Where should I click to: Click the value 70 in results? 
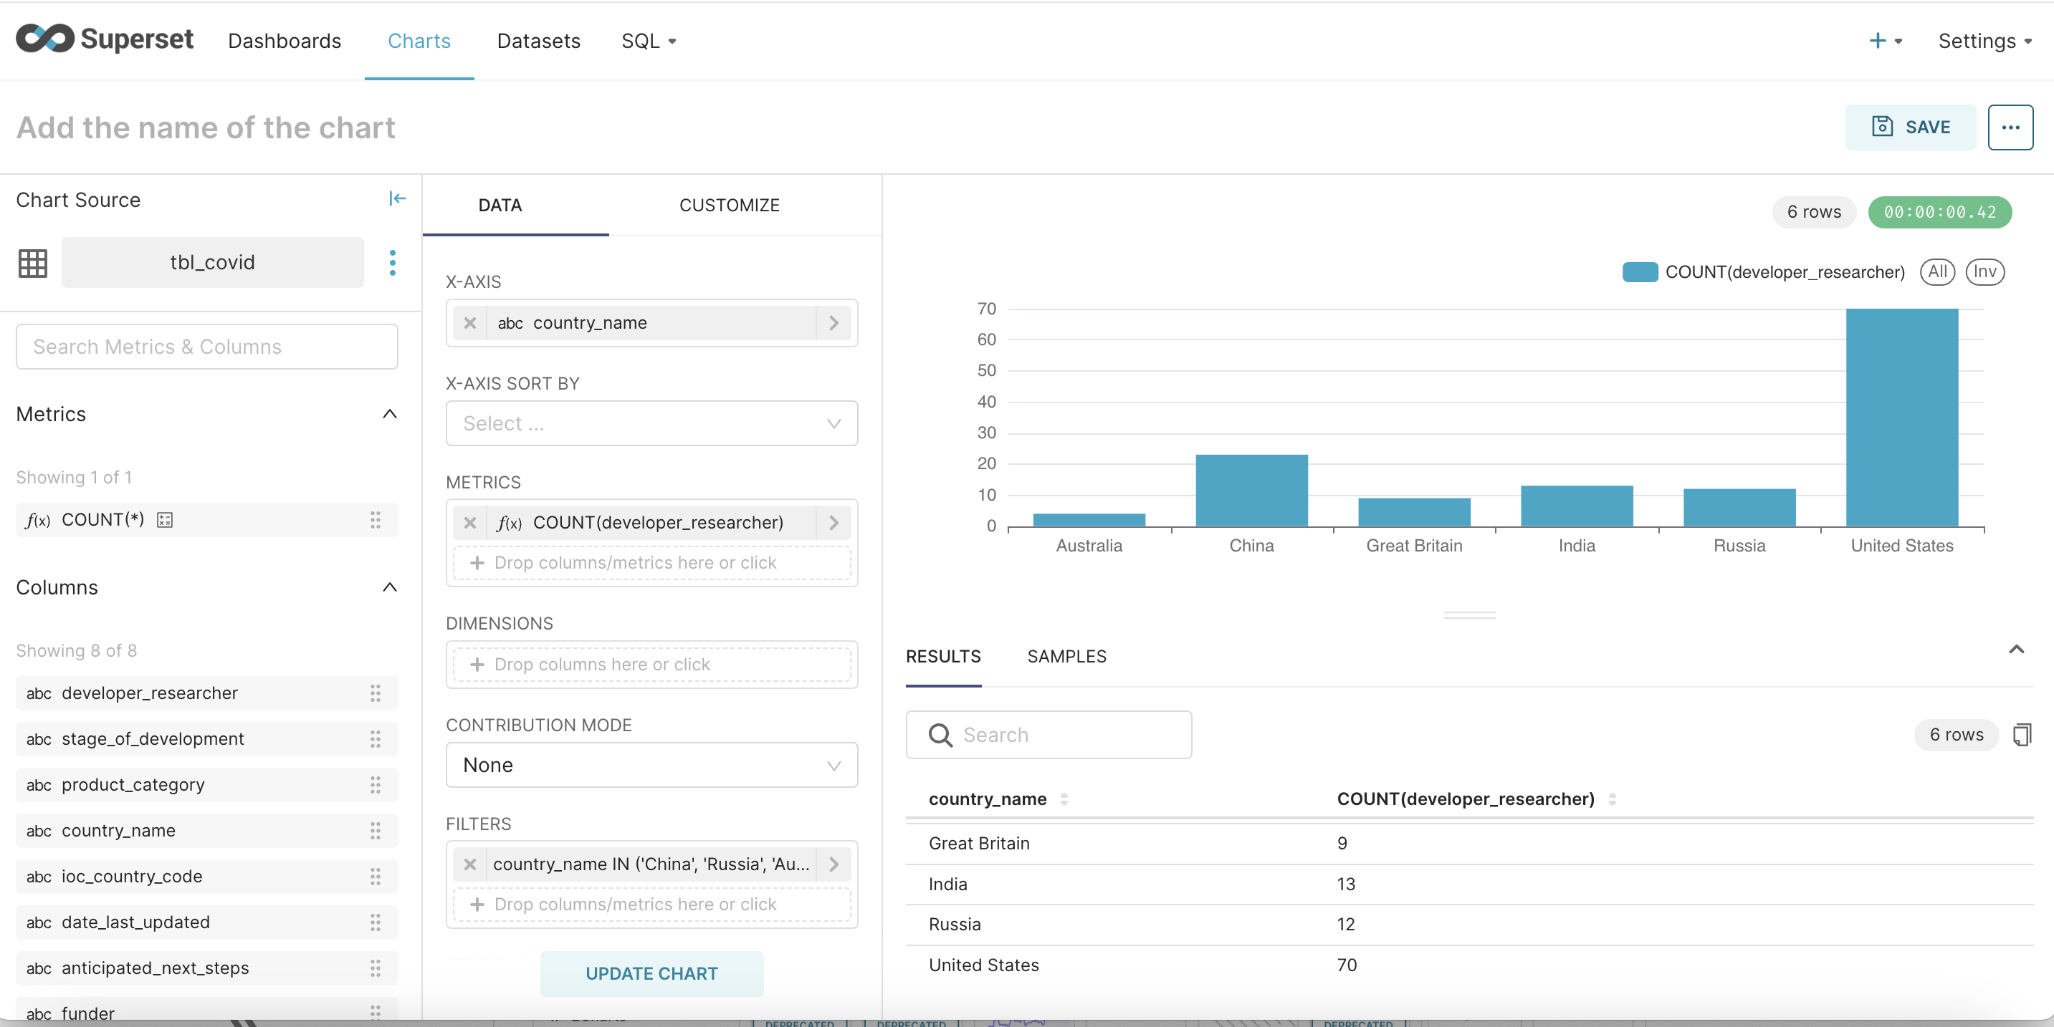click(x=1347, y=965)
